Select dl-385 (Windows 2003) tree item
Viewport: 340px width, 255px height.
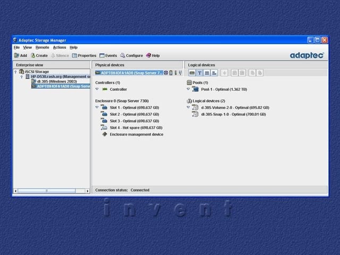(54, 81)
